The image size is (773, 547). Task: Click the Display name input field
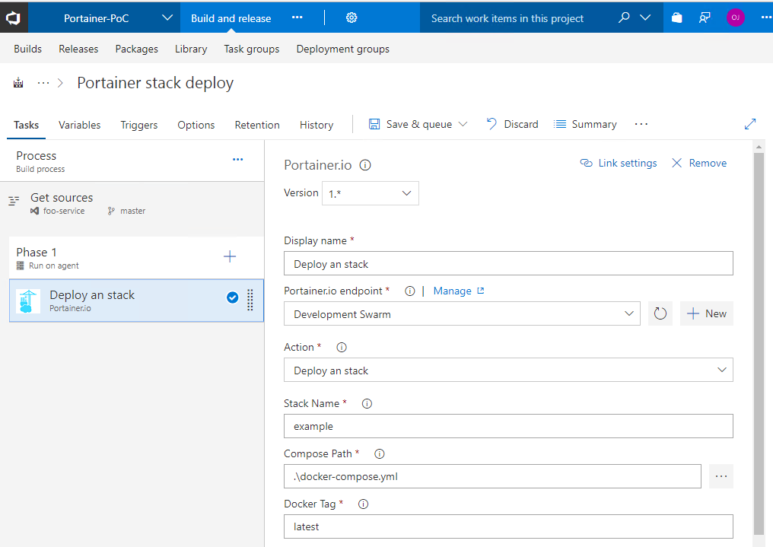click(x=508, y=263)
